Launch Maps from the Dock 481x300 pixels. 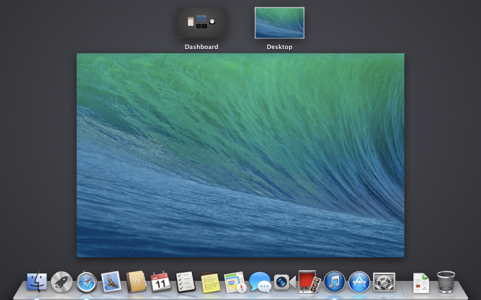(234, 282)
